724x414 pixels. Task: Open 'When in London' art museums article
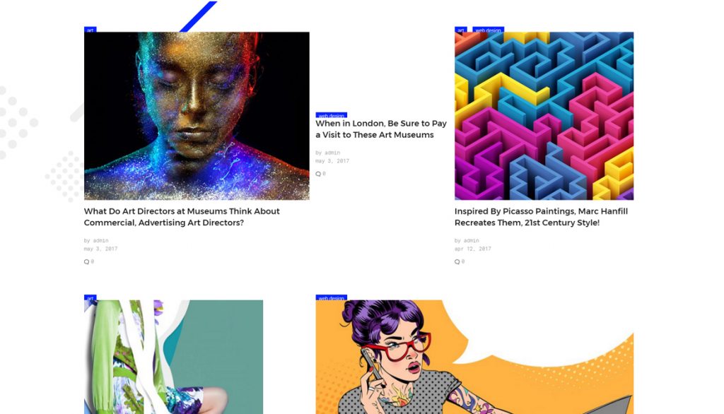tap(381, 129)
